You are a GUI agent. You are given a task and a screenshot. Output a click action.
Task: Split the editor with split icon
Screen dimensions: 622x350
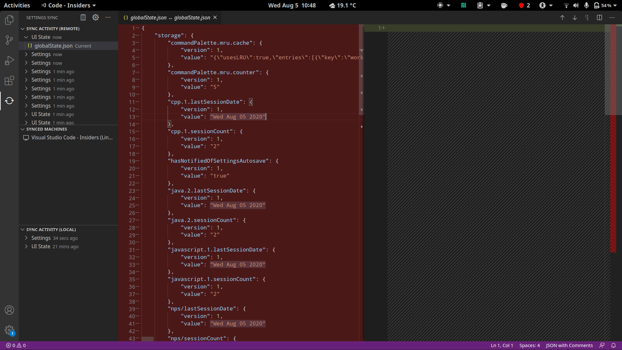(x=600, y=18)
